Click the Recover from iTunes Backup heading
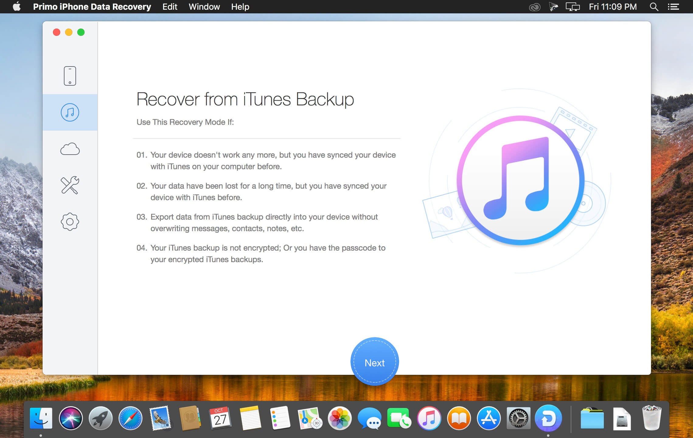Viewport: 693px width, 438px height. 245,99
